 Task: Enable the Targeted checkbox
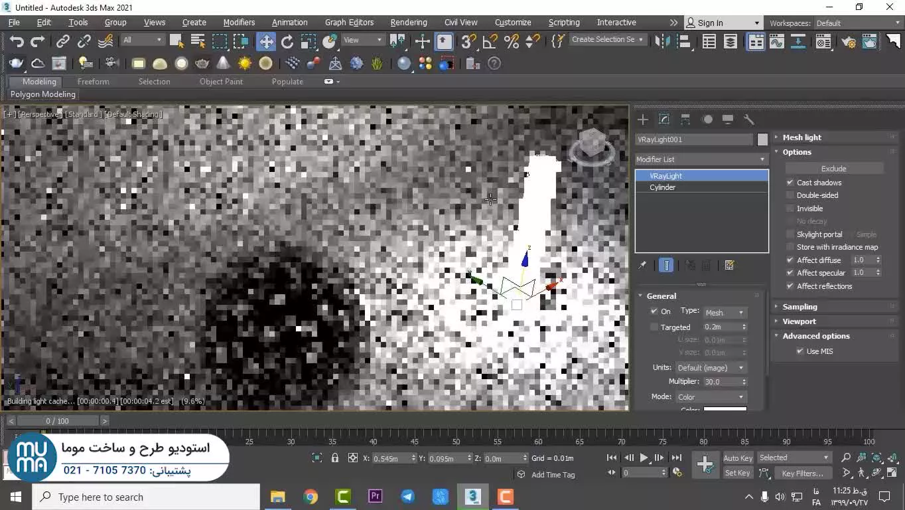(654, 327)
